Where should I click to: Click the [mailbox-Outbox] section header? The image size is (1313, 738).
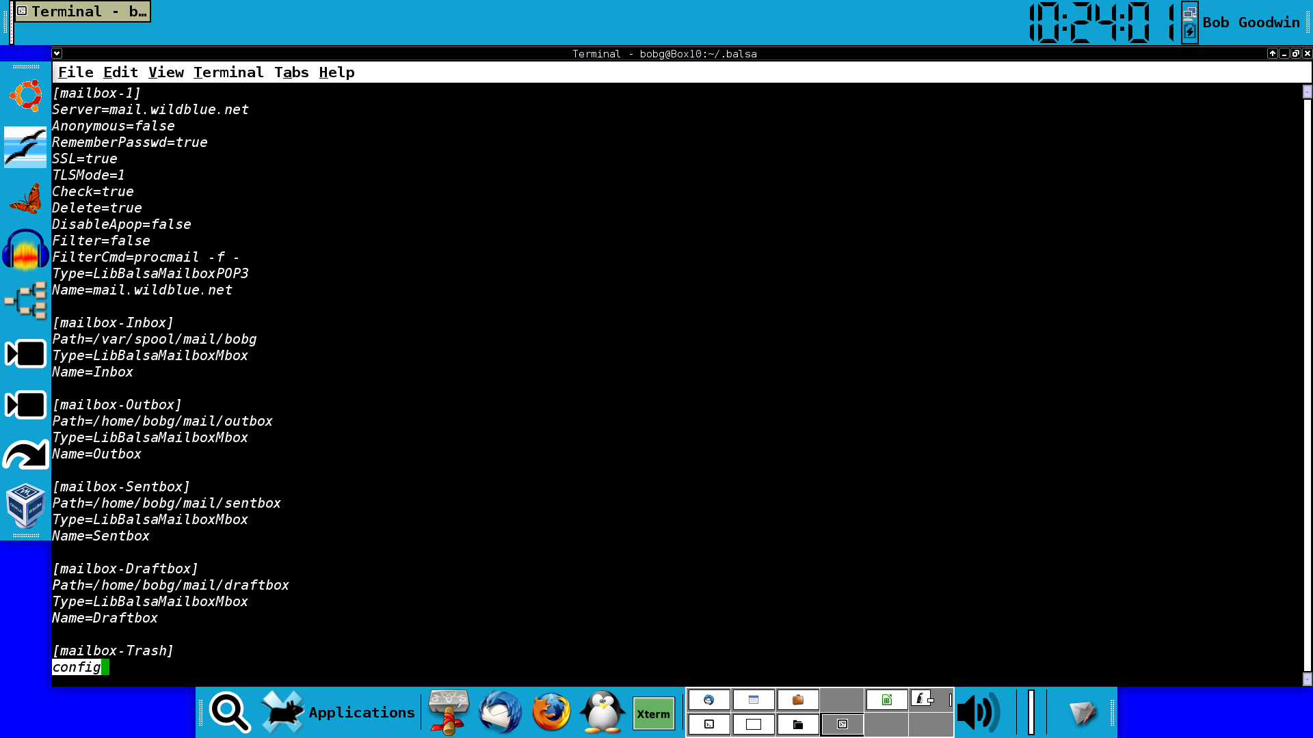click(117, 405)
